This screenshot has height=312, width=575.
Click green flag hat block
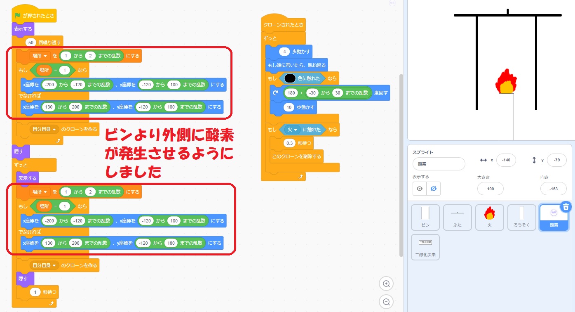click(x=34, y=16)
